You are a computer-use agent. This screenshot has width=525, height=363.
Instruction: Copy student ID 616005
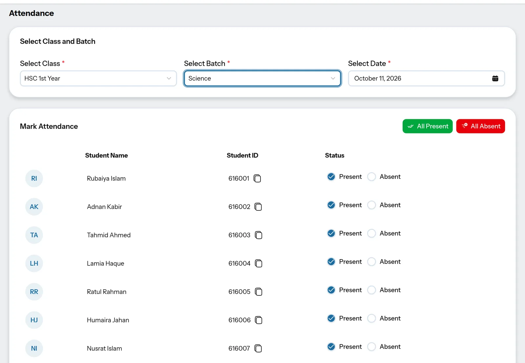pos(259,292)
